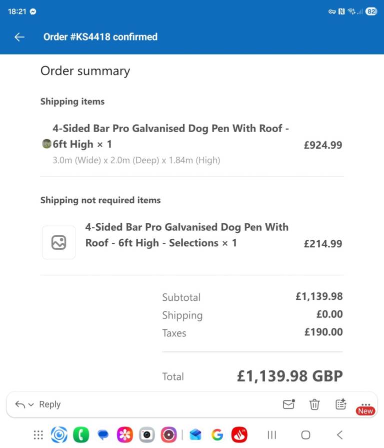This screenshot has height=448, width=384.
Task: Tap the Selections item image placeholder
Action: point(58,243)
